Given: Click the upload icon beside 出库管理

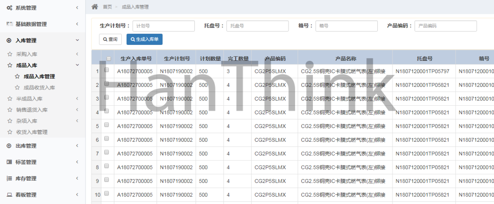Looking at the screenshot, I should point(9,146).
